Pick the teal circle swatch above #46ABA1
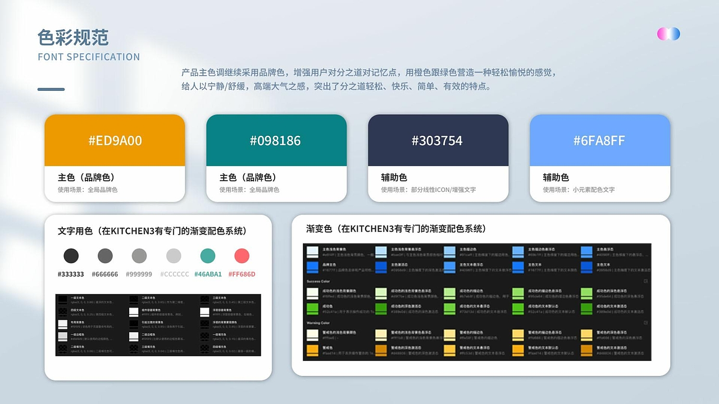The image size is (719, 404). [x=208, y=256]
